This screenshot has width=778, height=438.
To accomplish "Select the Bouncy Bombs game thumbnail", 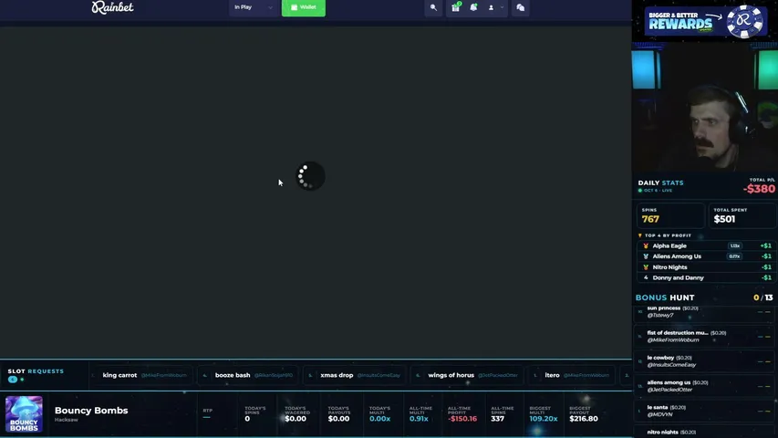I will 24,414.
